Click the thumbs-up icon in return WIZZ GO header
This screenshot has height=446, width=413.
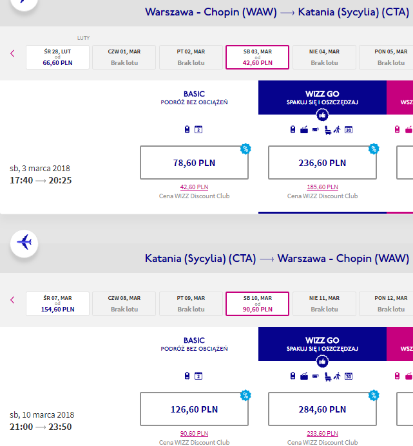click(x=322, y=362)
